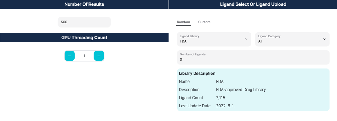Screen dimensions: 337x121
Task: Decrease GPU threading count with minus button
Action: 70,56
